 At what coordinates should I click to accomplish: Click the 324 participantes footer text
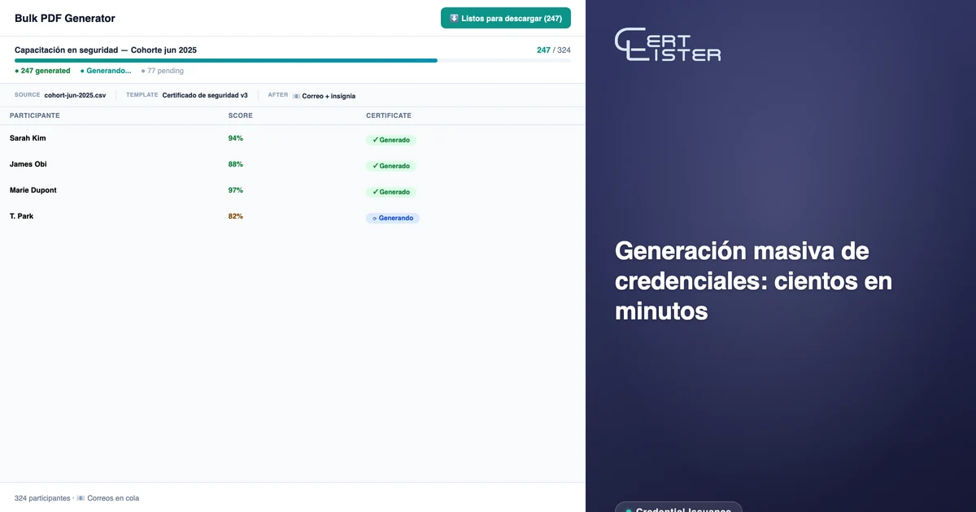pos(42,498)
